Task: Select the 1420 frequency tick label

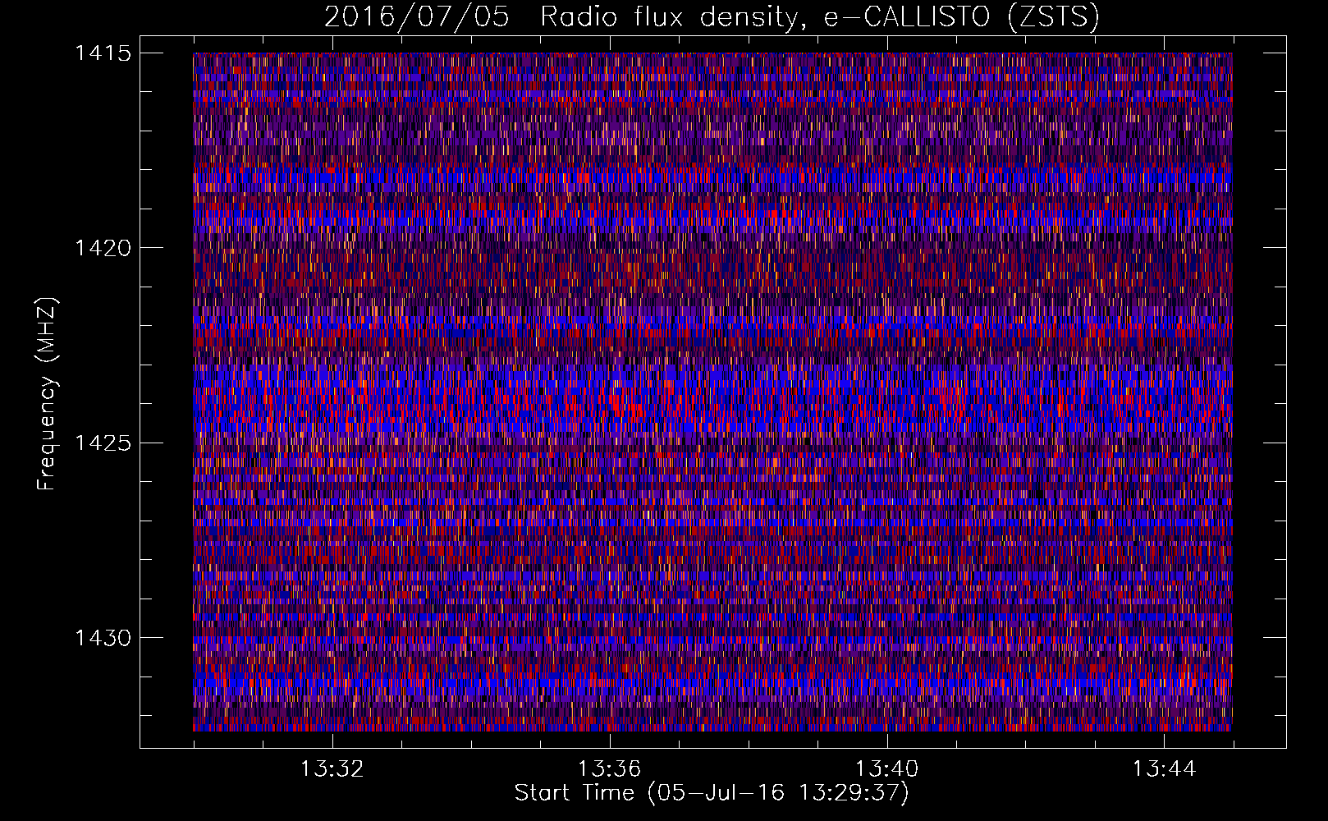Action: click(x=103, y=248)
